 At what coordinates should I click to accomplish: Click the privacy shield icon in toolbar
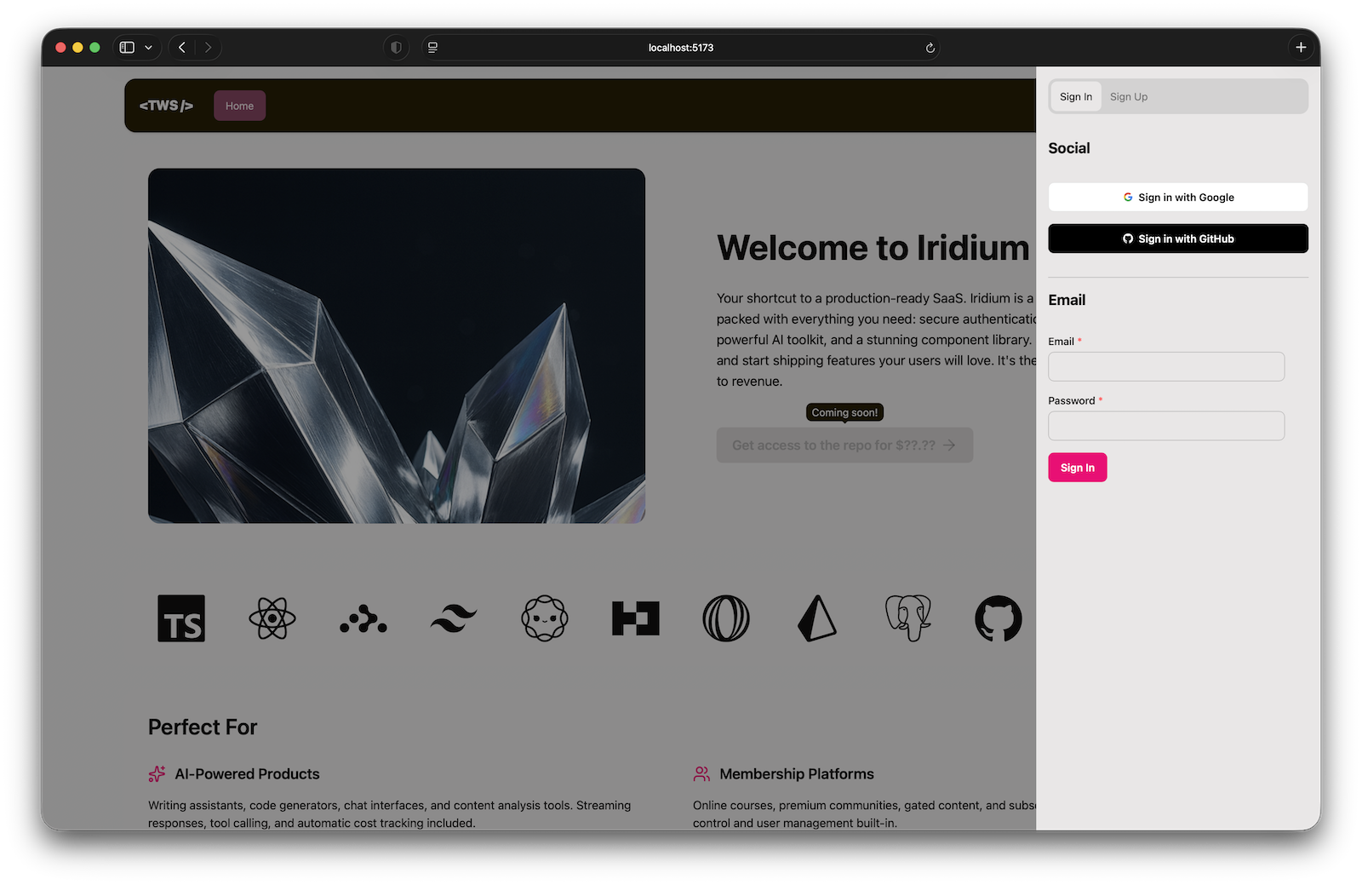click(396, 48)
